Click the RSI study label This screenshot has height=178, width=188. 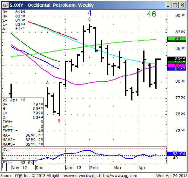(x=6, y=149)
